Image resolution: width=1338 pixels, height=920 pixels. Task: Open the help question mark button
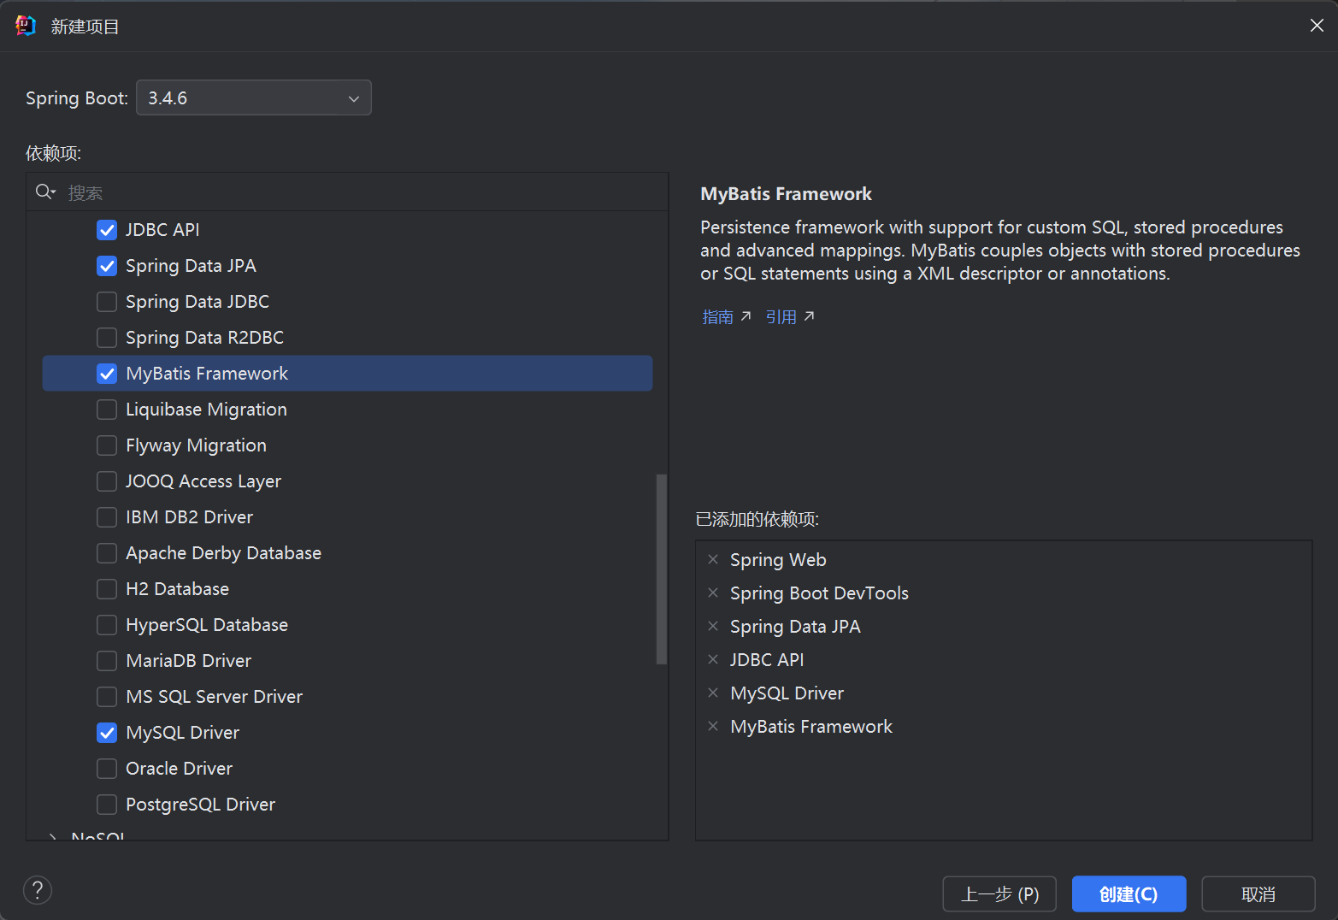pyautogui.click(x=38, y=890)
